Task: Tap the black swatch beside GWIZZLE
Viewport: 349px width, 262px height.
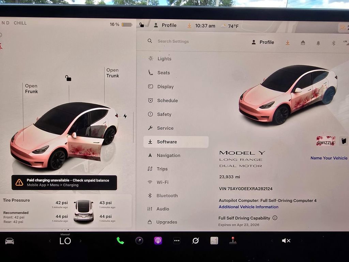Action: pyautogui.click(x=344, y=141)
